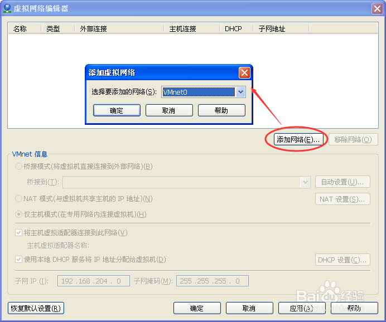Click the 选择要添加的网络(S) label

point(124,92)
